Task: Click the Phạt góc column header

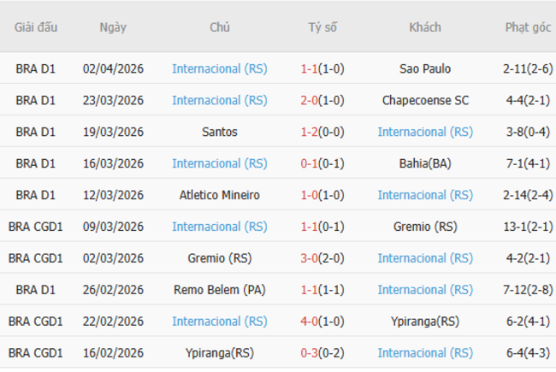Action: click(528, 27)
